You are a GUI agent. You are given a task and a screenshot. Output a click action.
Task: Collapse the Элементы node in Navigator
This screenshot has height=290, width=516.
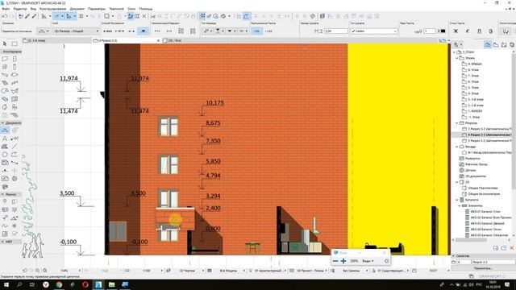point(460,205)
